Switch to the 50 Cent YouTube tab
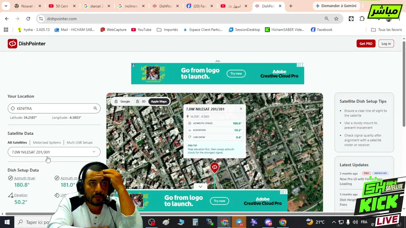 [x=62, y=6]
